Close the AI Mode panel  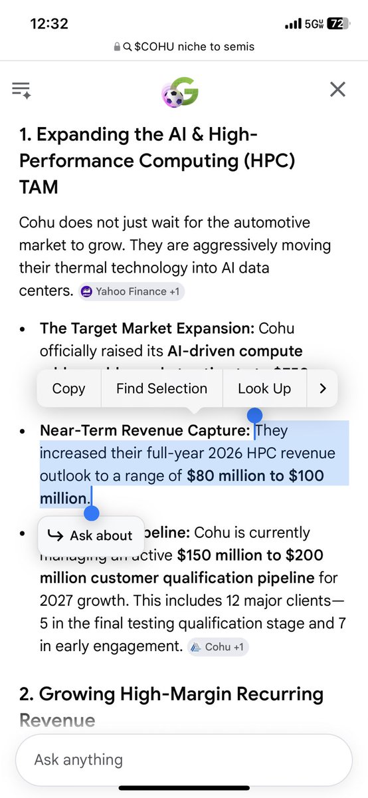coord(337,89)
